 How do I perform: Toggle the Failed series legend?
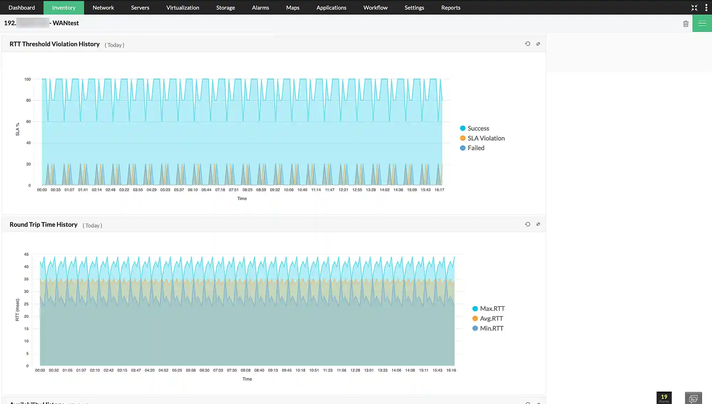click(476, 148)
